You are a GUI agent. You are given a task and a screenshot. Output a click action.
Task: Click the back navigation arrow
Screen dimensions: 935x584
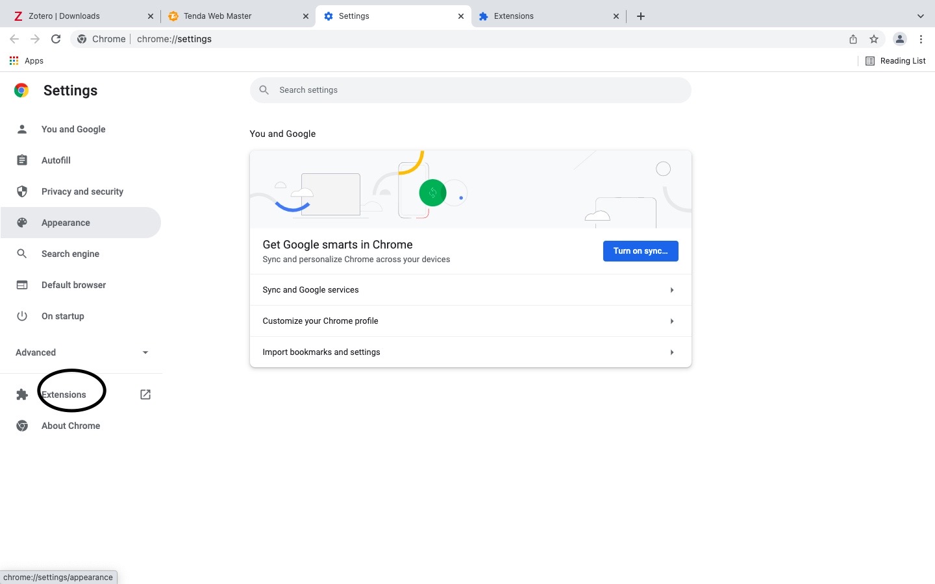click(x=14, y=39)
